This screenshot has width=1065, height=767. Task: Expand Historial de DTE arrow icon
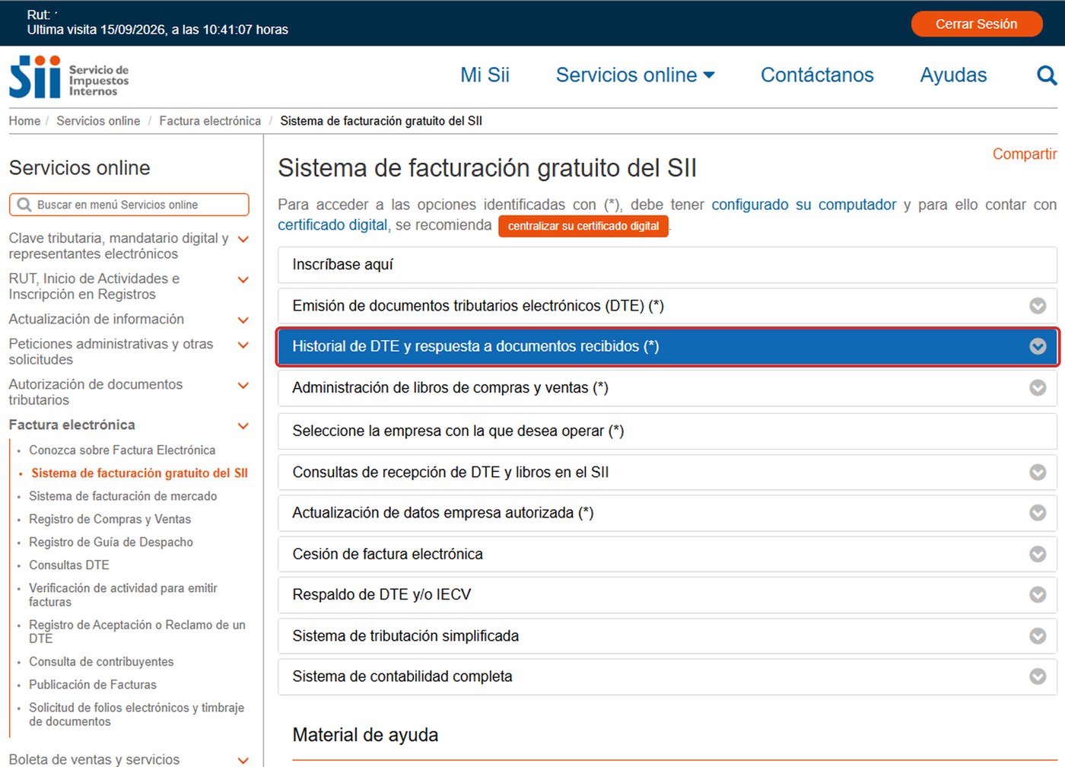click(x=1038, y=346)
